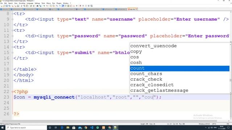Choose 'convert_uuencode' from autocomplete list
This screenshot has width=232, height=130.
180,46
